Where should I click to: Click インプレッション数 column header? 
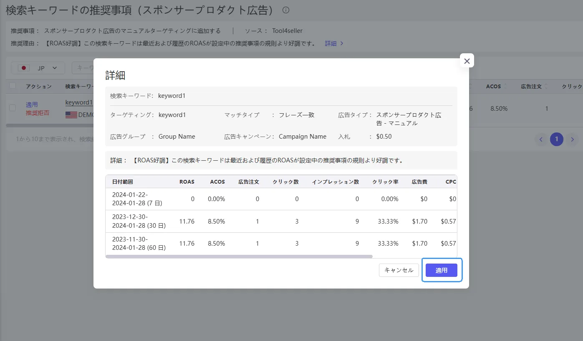point(336,182)
